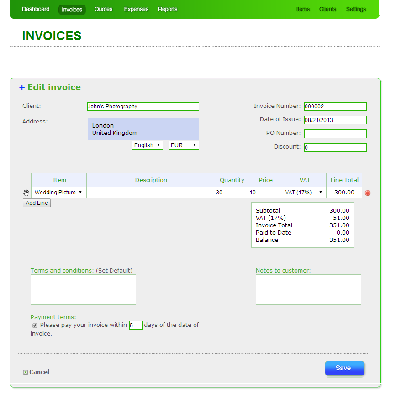The width and height of the screenshot is (396, 396).
Task: Open the Dashboard tab
Action: (x=36, y=9)
